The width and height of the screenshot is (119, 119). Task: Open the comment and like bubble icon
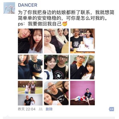pos(111,109)
